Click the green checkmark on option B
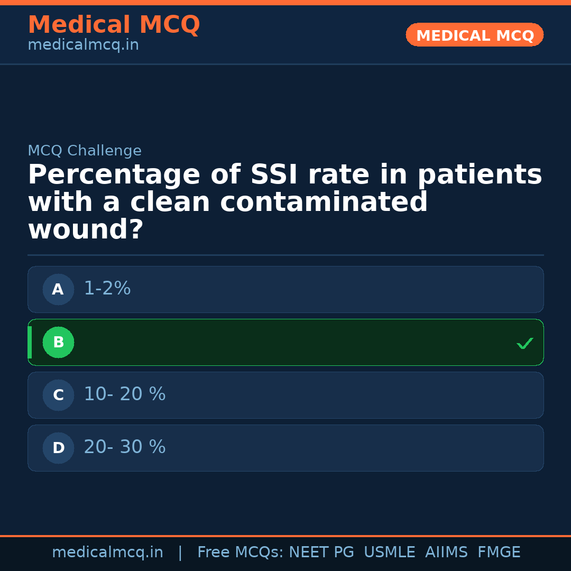The image size is (571, 571). [x=524, y=343]
